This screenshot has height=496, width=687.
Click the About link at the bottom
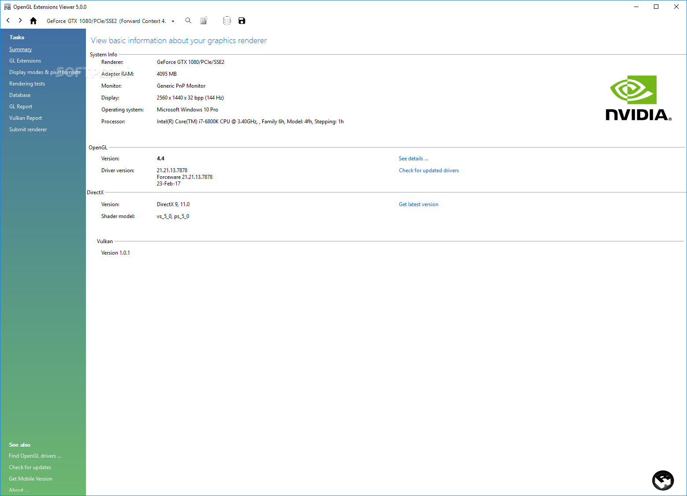click(19, 490)
